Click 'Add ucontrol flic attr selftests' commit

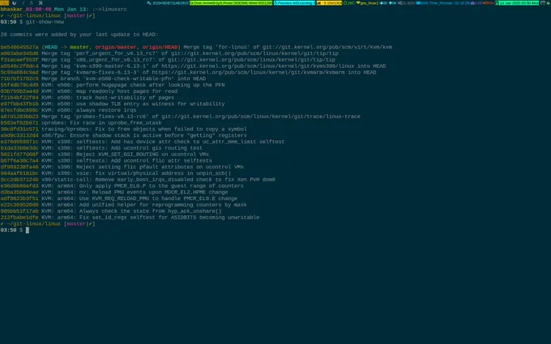coord(106,161)
